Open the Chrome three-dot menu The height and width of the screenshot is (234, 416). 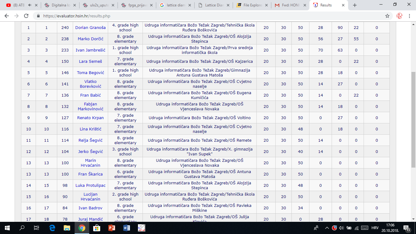409,16
